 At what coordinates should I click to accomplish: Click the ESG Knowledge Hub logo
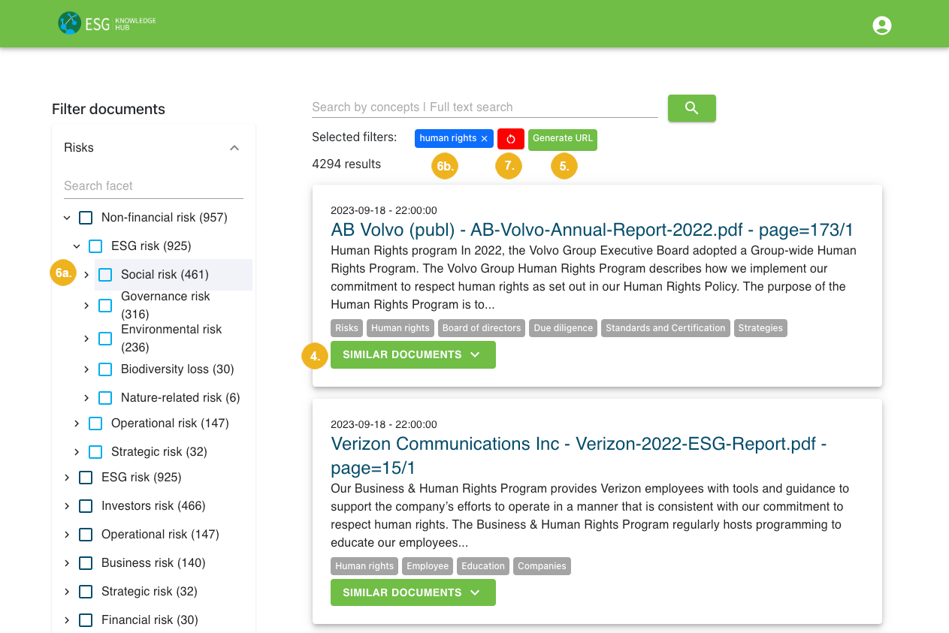105,23
